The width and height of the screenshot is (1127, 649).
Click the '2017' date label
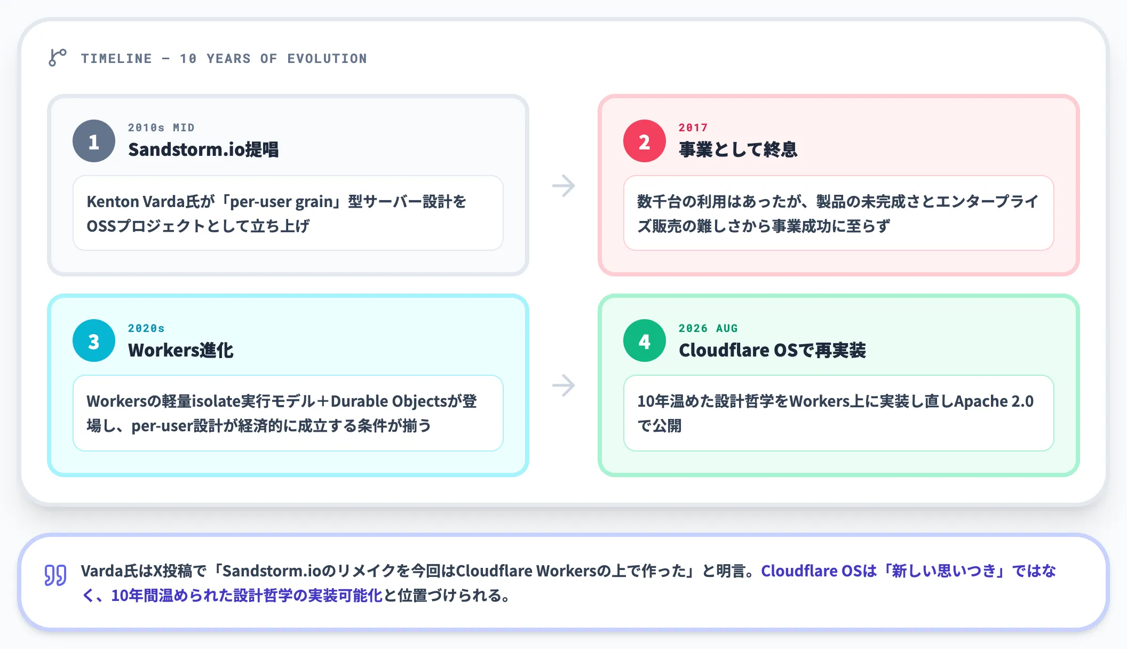point(693,128)
